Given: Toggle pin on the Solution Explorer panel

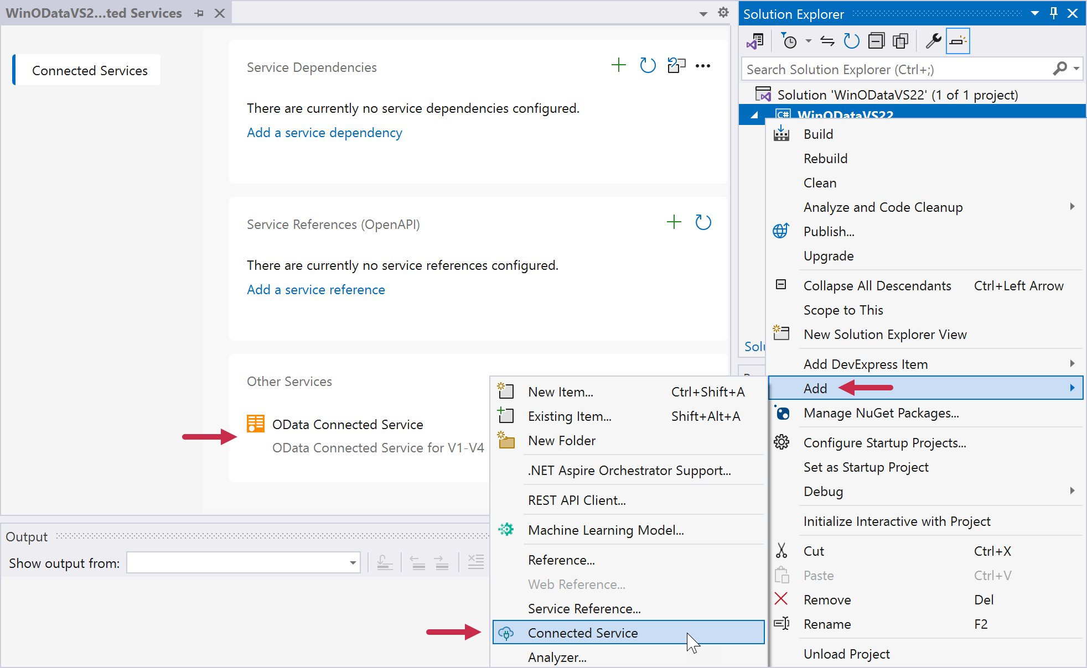Looking at the screenshot, I should (x=1054, y=13).
